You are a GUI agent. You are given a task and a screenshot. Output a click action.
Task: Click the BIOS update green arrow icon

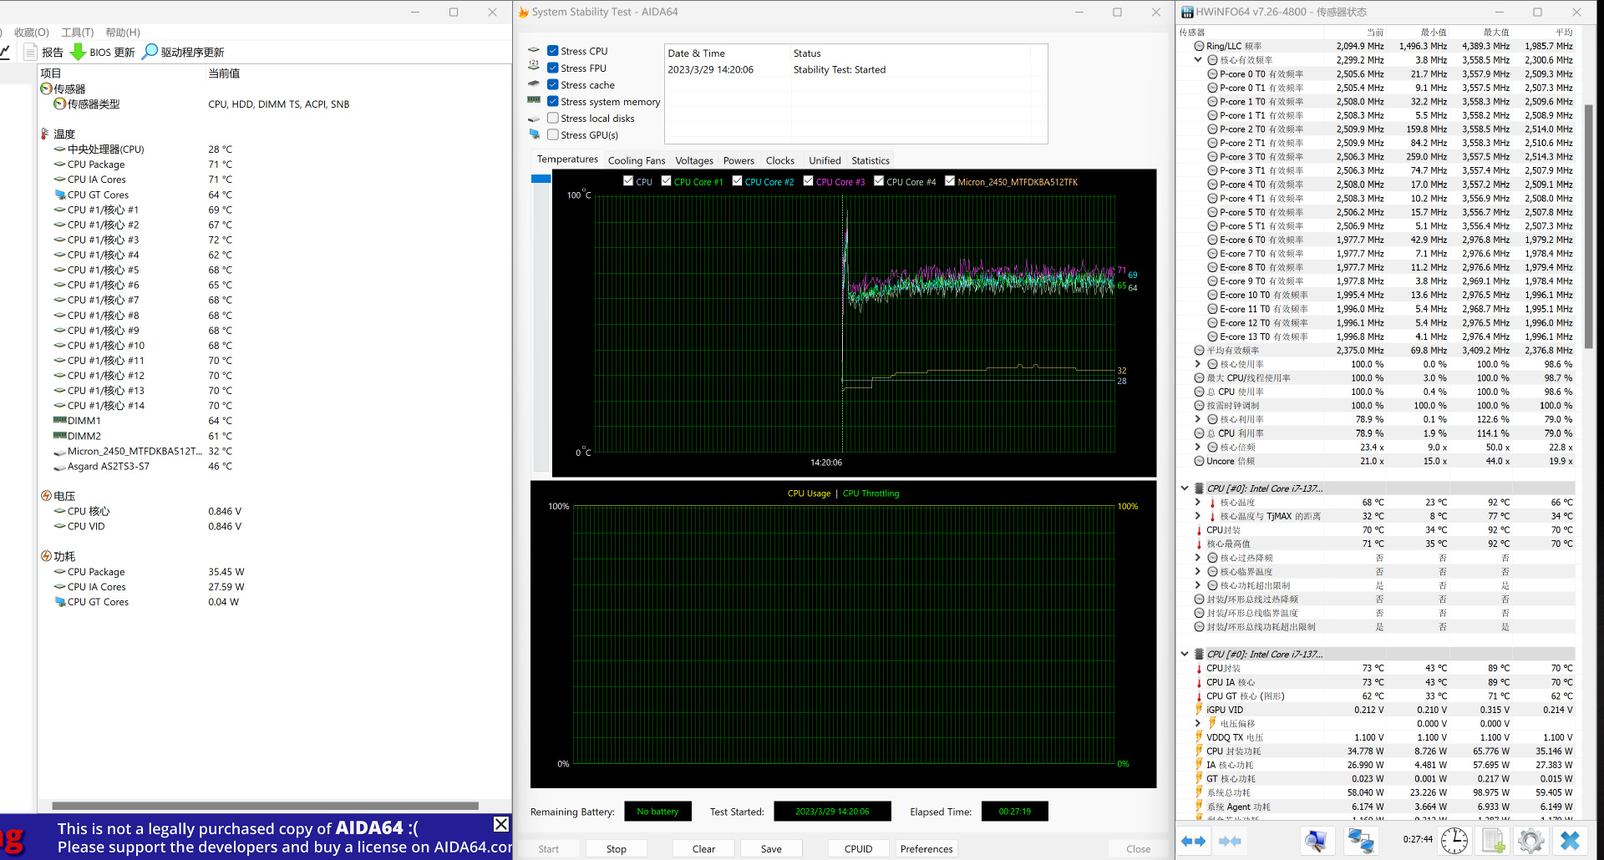tap(78, 52)
